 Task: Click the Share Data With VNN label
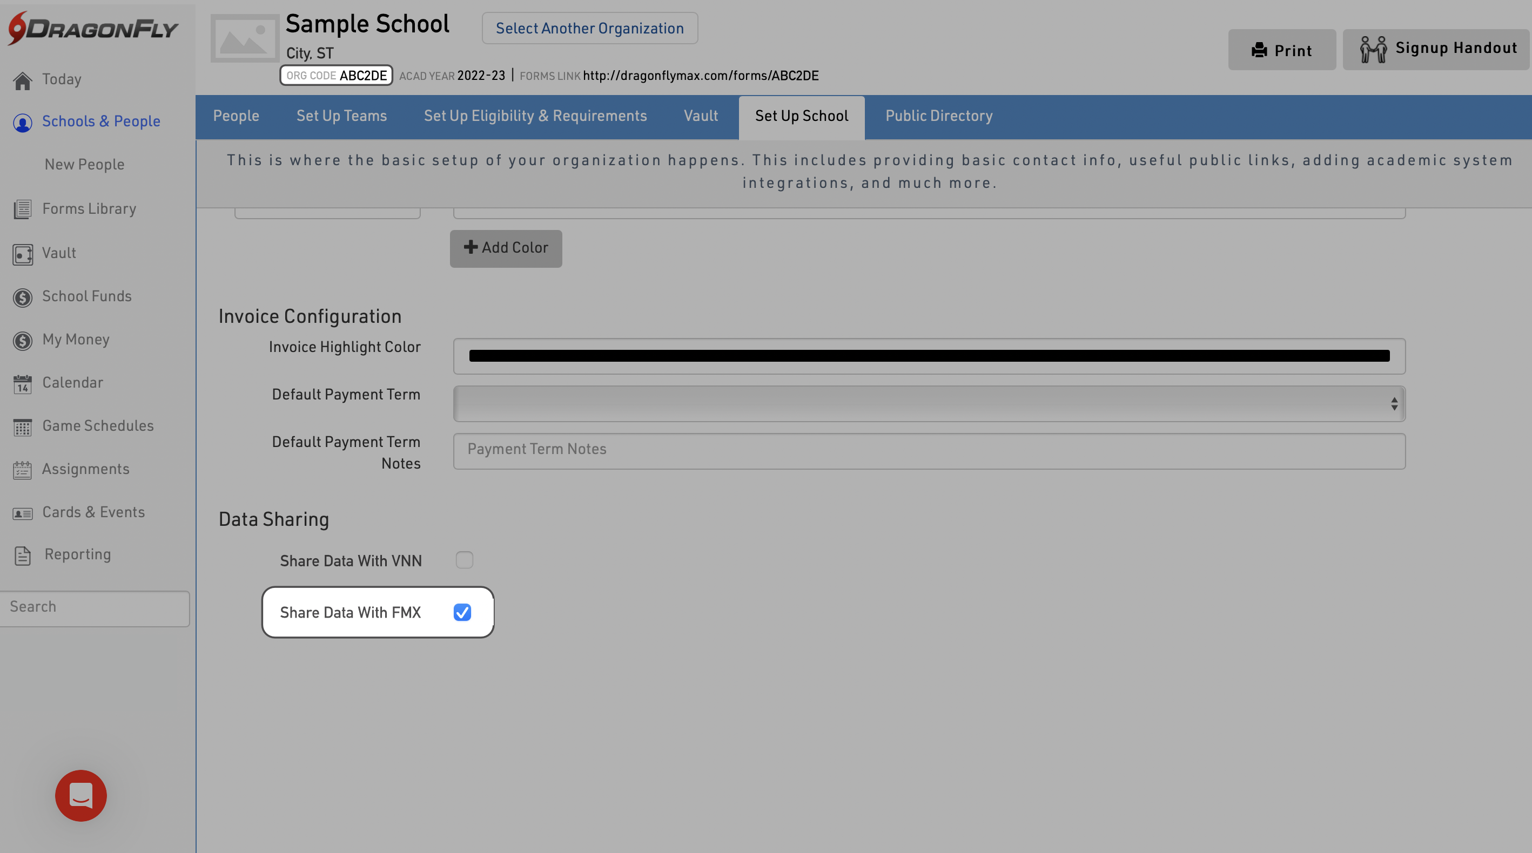350,560
